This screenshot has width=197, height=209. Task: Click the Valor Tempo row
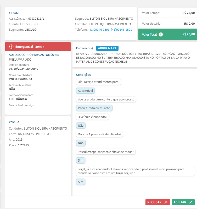167,13
